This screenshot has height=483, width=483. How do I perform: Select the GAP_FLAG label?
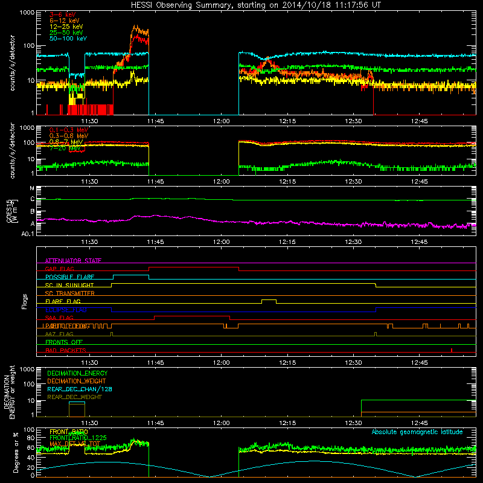point(59,269)
